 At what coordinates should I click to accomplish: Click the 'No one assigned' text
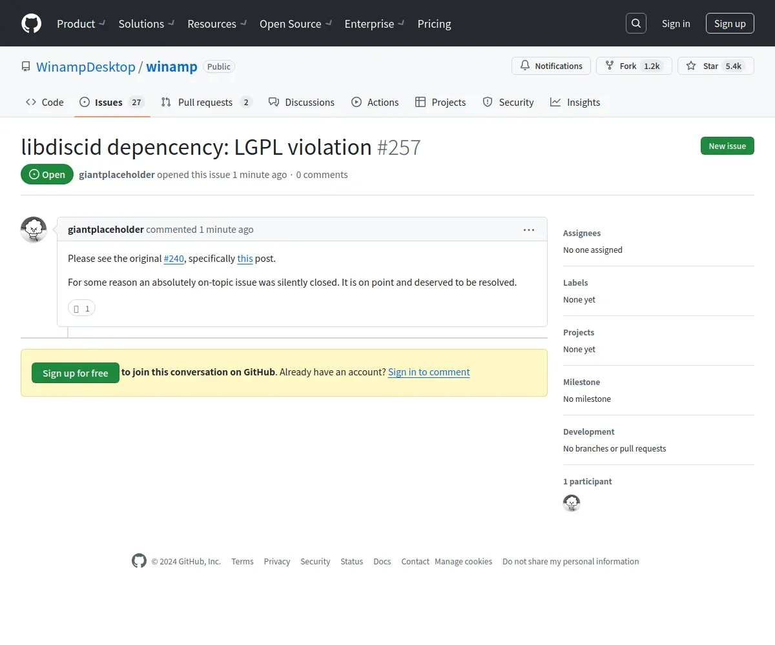tap(593, 250)
